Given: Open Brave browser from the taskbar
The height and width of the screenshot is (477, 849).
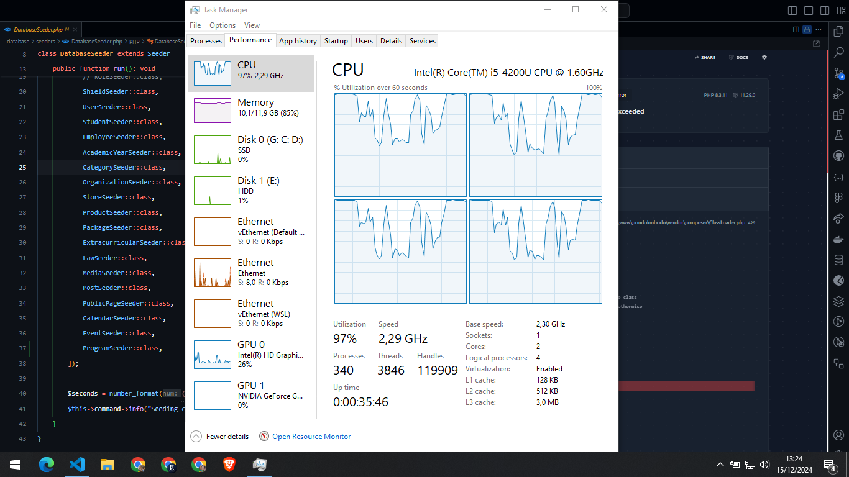Looking at the screenshot, I should point(229,464).
